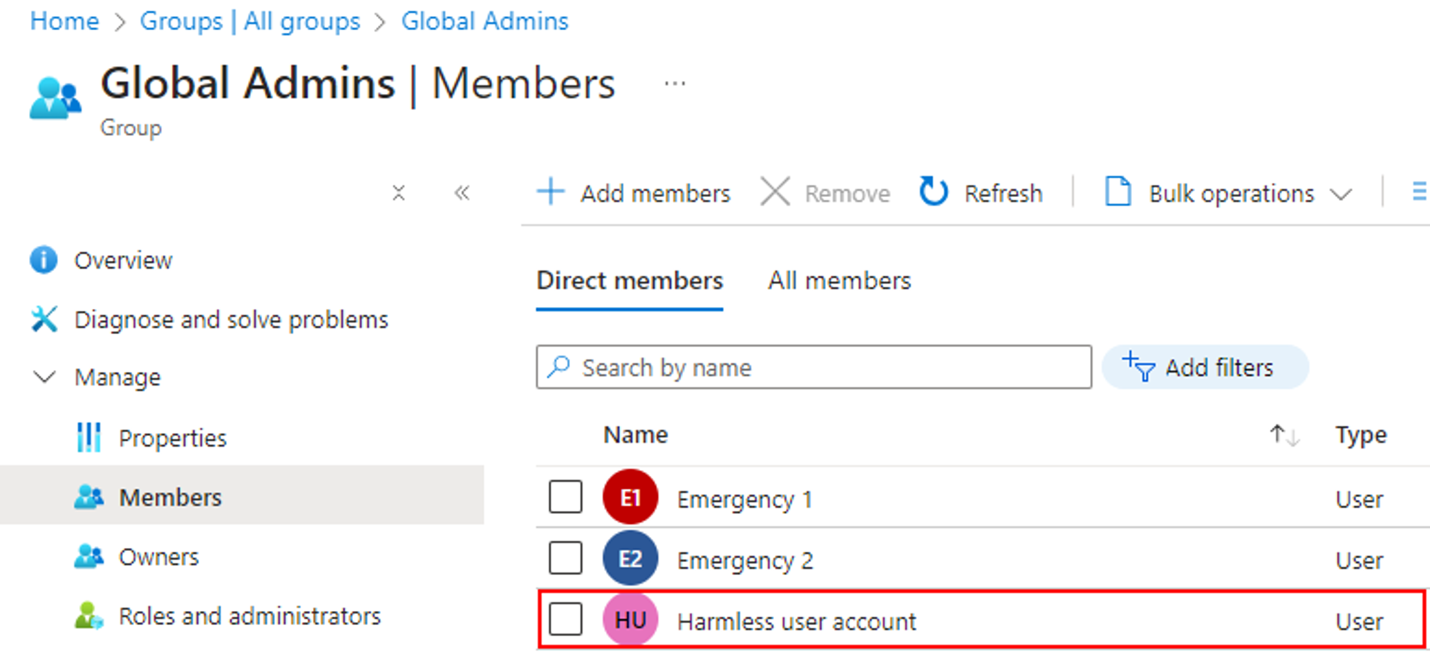Click the Owners people icon
This screenshot has width=1430, height=656.
(89, 557)
